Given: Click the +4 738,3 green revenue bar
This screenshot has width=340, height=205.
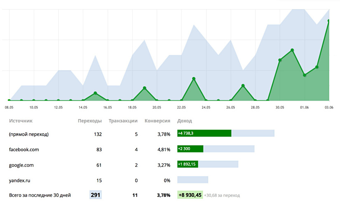Looking at the screenshot, I should [204, 134].
